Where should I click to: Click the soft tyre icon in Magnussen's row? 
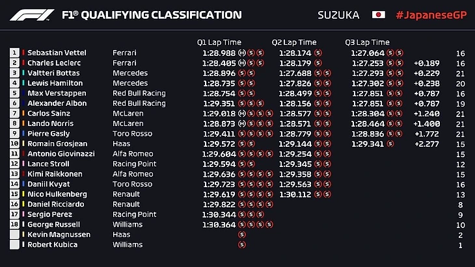pos(242,235)
